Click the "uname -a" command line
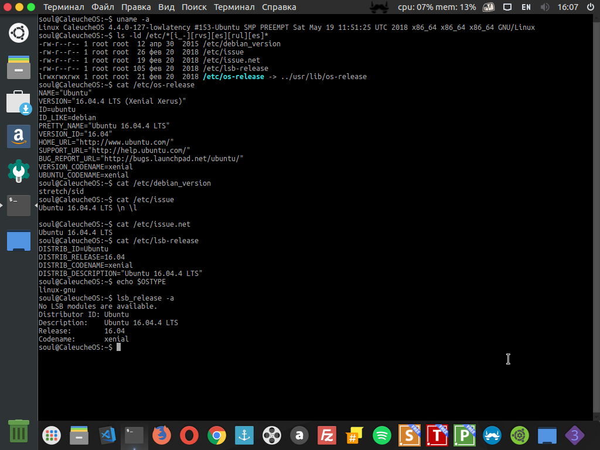 click(94, 19)
